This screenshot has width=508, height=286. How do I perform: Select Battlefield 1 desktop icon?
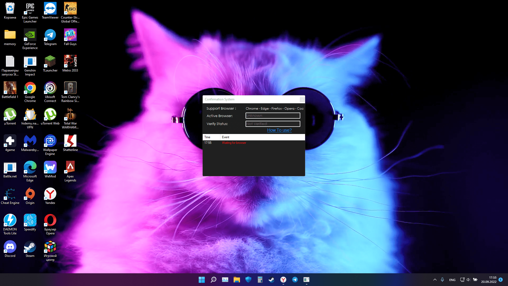click(10, 90)
